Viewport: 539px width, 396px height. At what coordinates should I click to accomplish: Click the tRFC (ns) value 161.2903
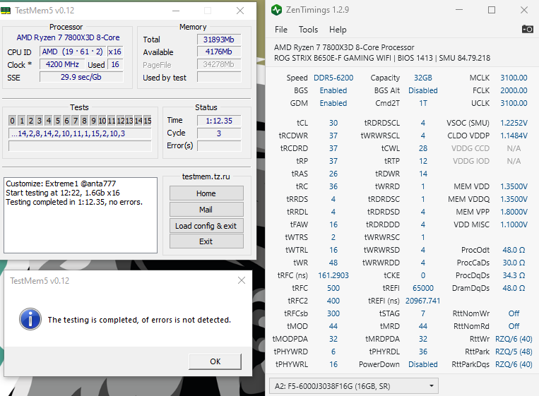[x=333, y=275]
